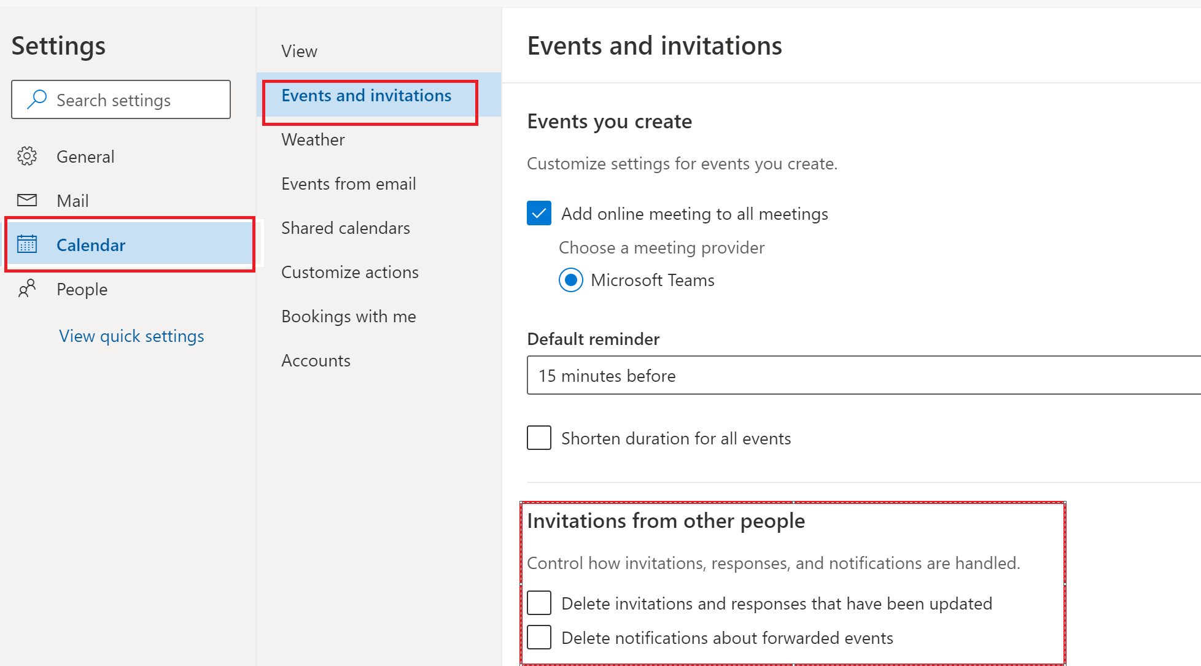Click into the Search settings input field
Image resolution: width=1201 pixels, height=666 pixels.
122,99
